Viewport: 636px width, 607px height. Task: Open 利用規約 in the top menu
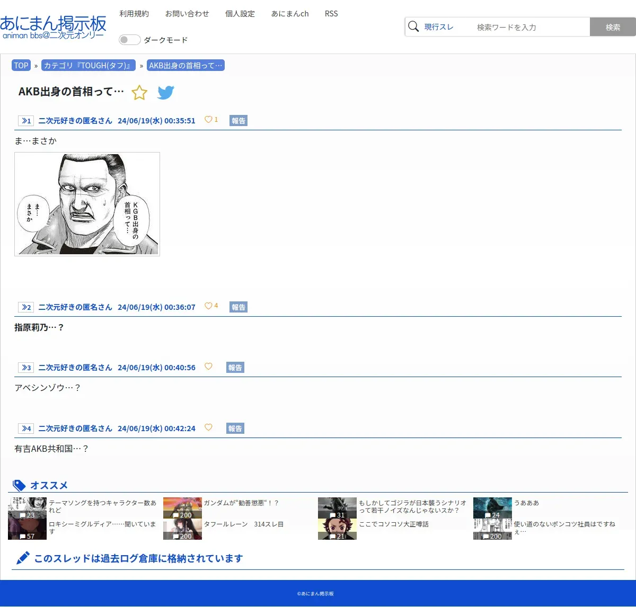point(134,14)
